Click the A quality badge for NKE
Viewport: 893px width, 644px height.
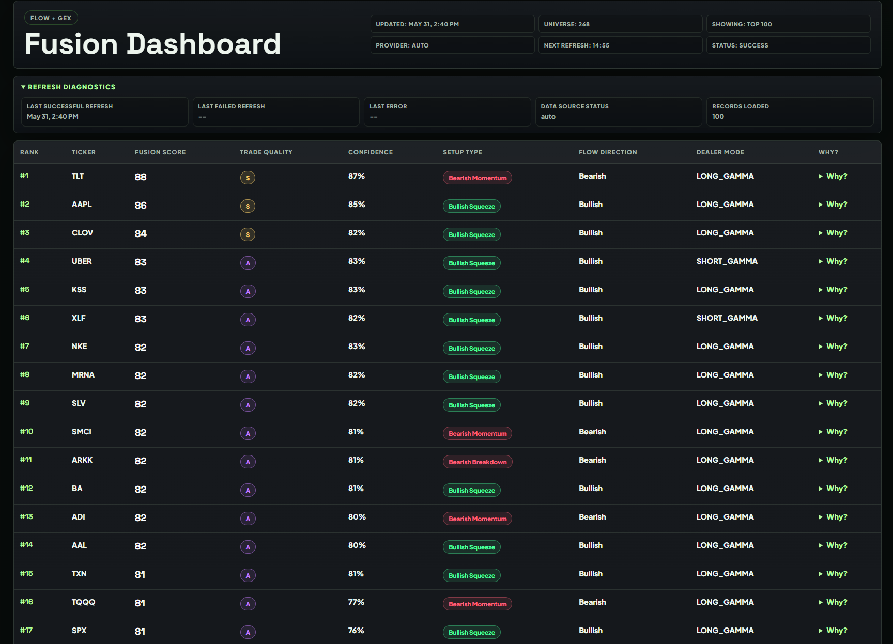(248, 348)
